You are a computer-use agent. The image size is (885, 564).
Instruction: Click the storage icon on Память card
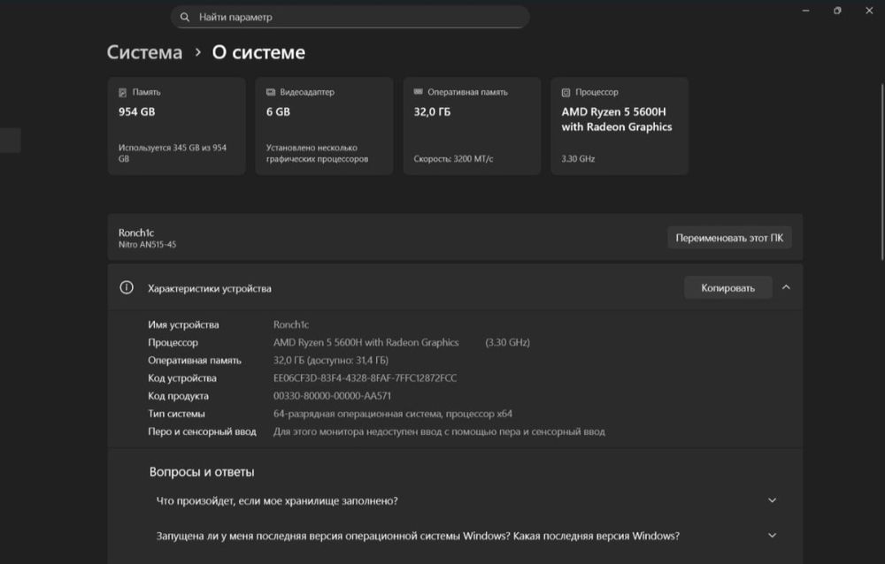point(122,93)
